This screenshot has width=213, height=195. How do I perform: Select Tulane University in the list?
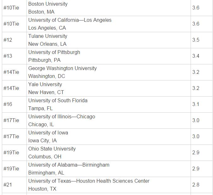tap(48, 36)
